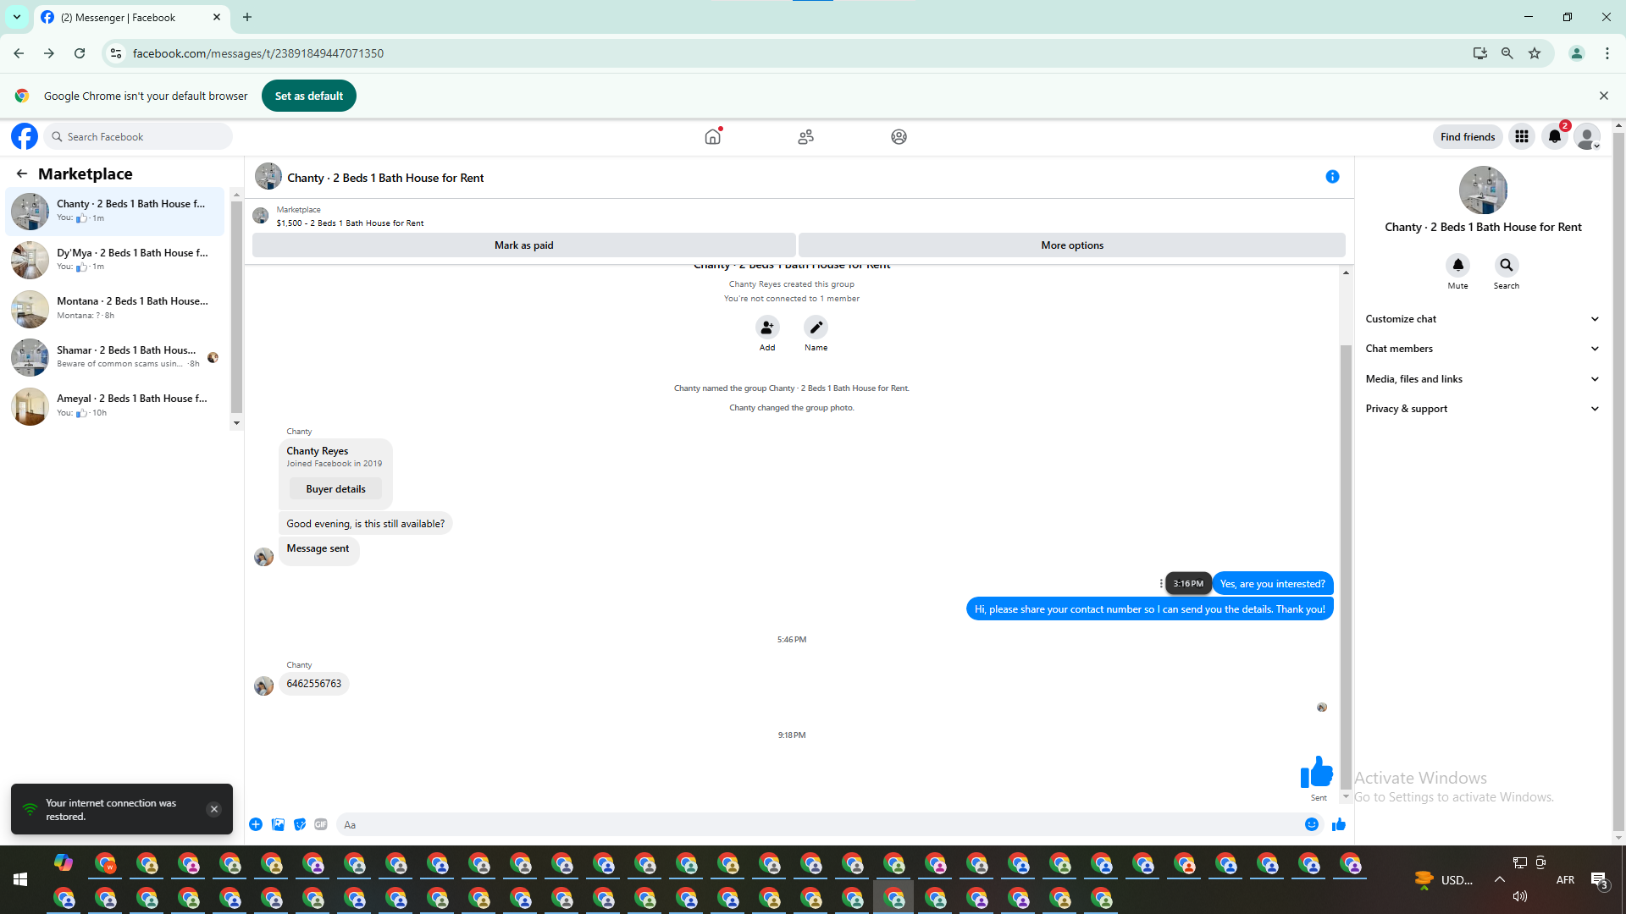
Task: Set Chrome as default browser
Action: (309, 96)
